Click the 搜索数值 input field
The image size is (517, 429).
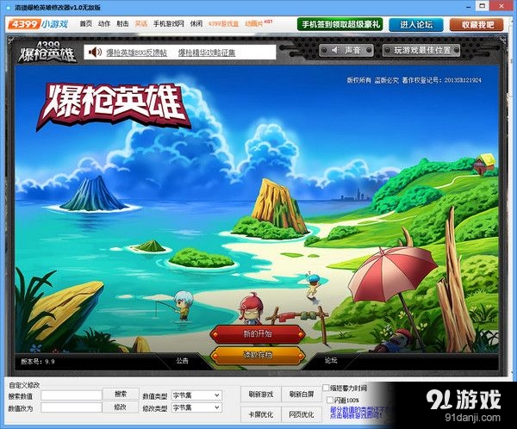coord(72,395)
